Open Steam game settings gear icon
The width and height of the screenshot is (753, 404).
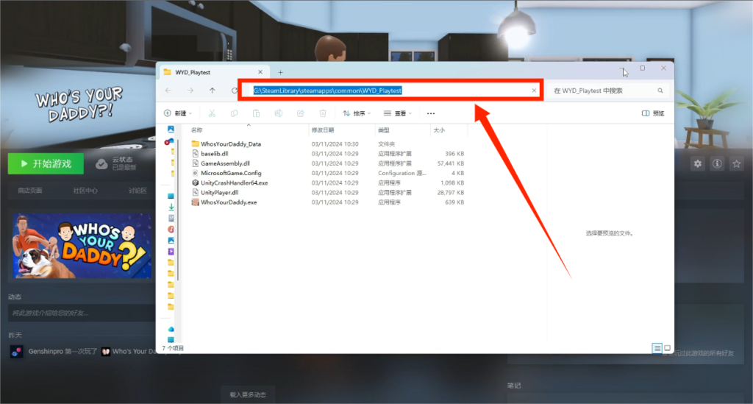pyautogui.click(x=698, y=164)
